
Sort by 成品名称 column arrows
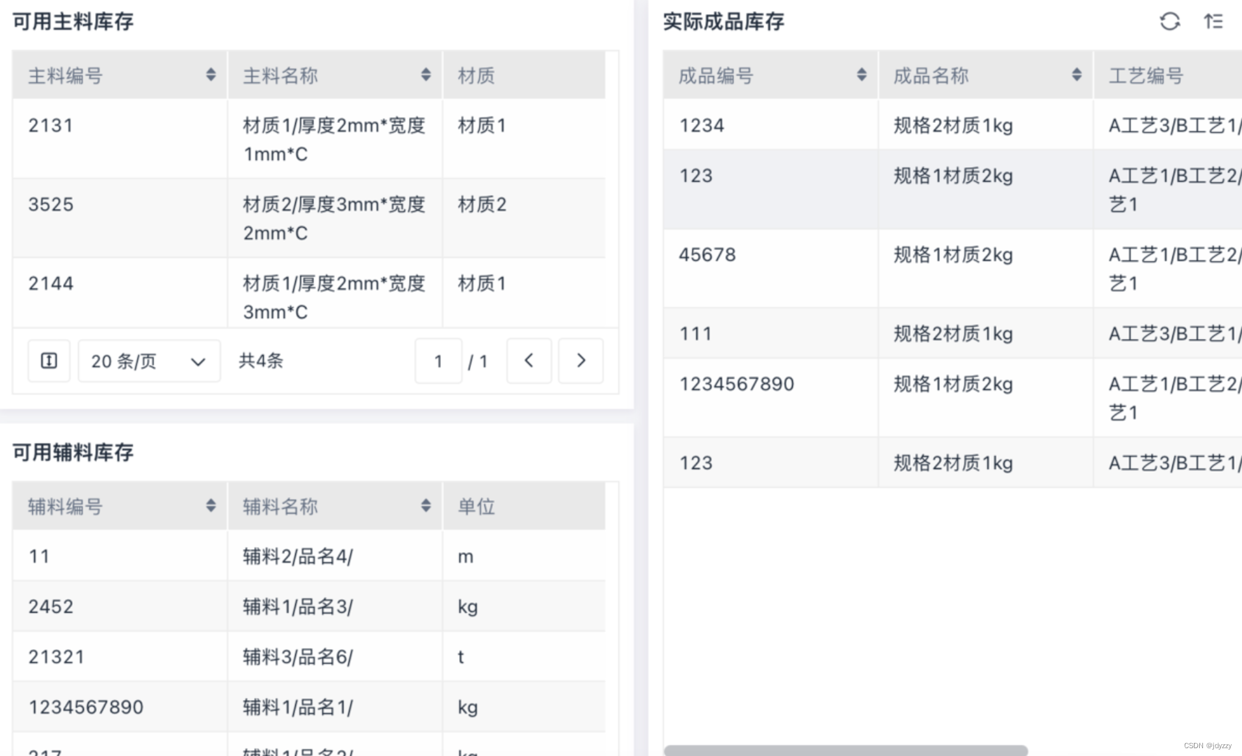pyautogui.click(x=1077, y=75)
